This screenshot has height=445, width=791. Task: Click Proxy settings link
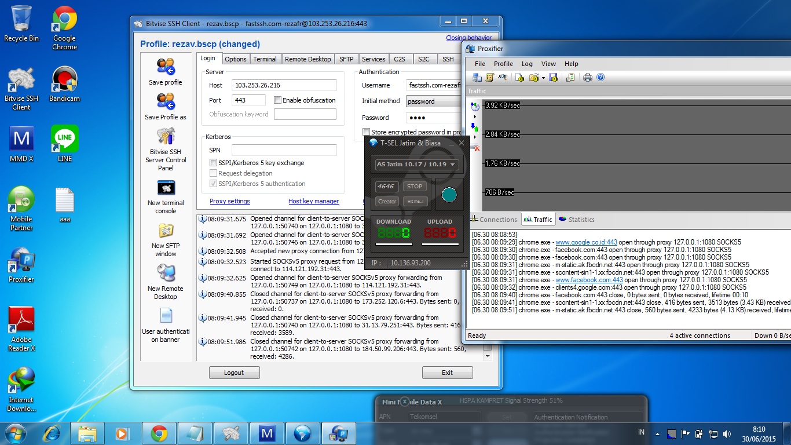point(230,201)
